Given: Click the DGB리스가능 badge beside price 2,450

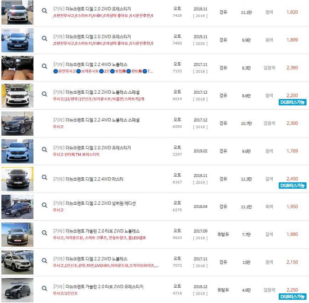Looking at the screenshot, I should coord(293,186).
